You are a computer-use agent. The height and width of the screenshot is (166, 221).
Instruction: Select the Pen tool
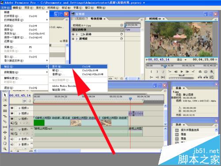click(x=5, y=138)
